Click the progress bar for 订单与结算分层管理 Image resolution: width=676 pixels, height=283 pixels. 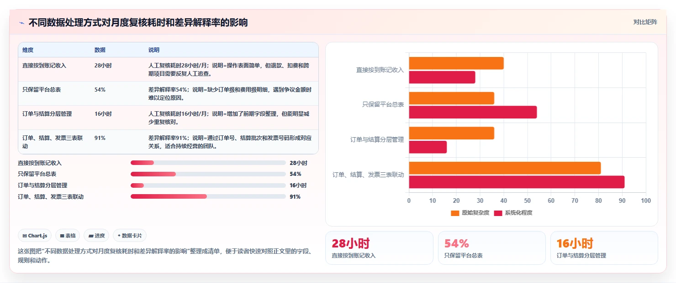coord(208,185)
